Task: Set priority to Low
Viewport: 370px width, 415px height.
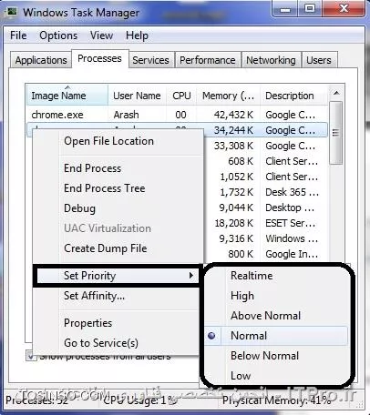Action: click(x=277, y=376)
